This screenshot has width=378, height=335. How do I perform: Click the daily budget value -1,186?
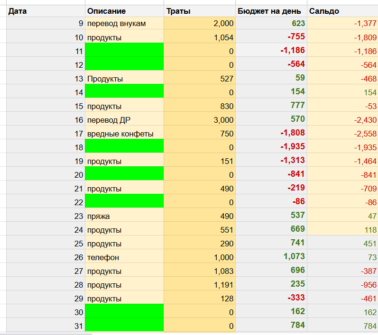coord(271,50)
